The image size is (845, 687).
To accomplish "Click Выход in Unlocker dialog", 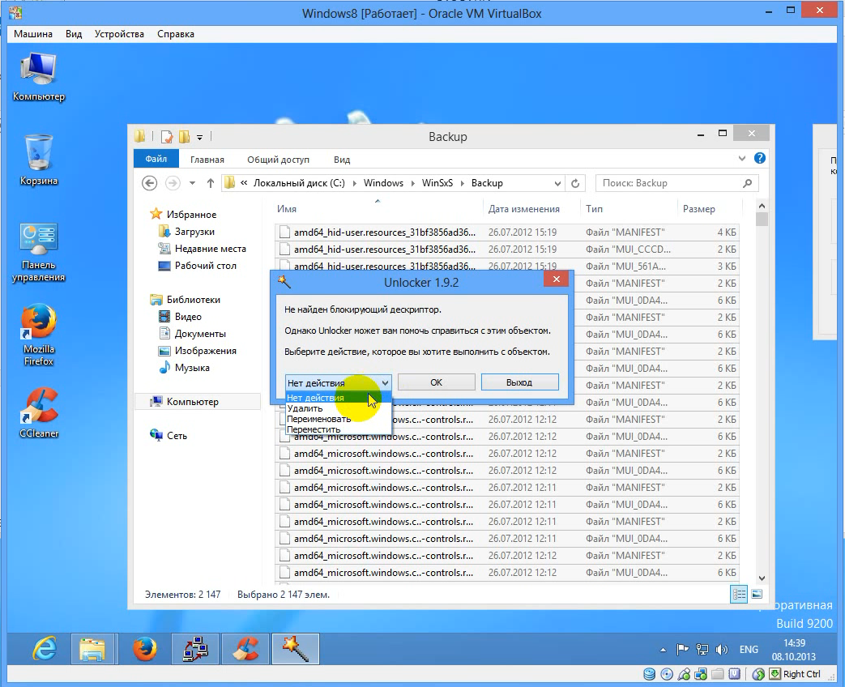I will pyautogui.click(x=519, y=382).
